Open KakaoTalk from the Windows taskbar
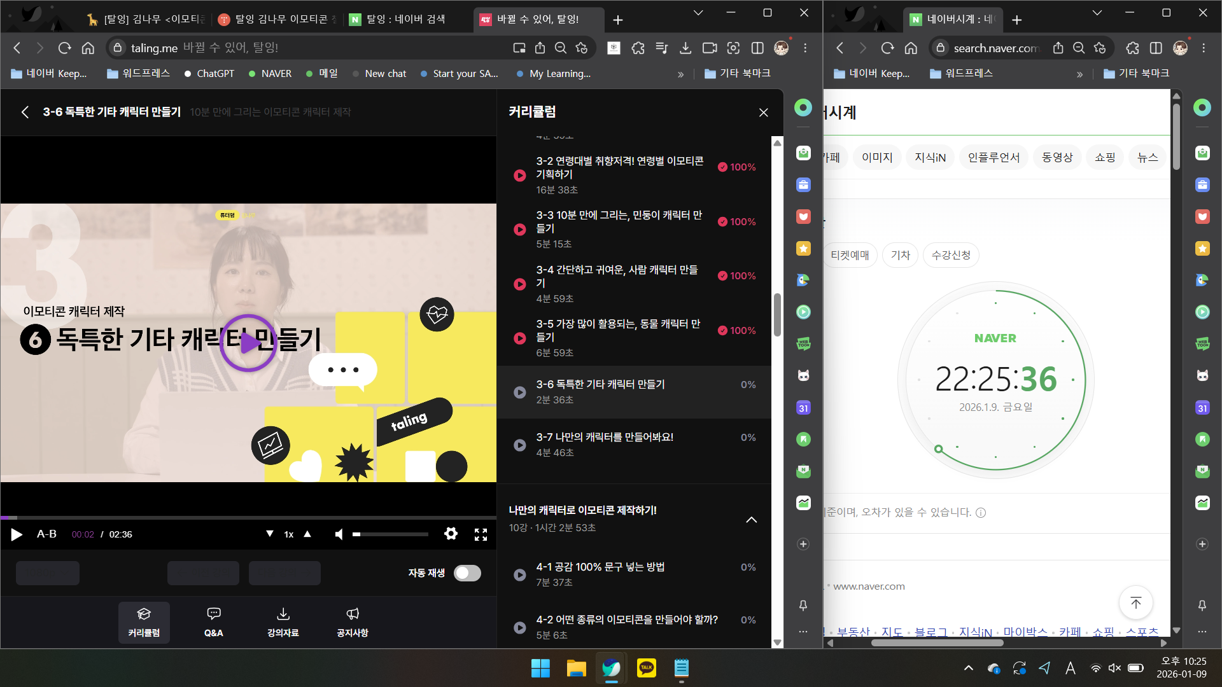1222x687 pixels. point(646,668)
